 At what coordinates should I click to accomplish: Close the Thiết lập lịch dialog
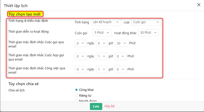(199, 4)
